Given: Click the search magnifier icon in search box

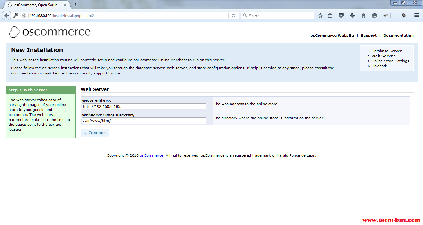Looking at the screenshot, I should [245, 15].
